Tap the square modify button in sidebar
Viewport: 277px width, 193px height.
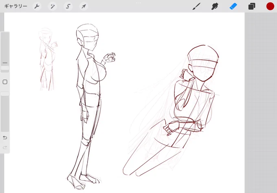coord(5,82)
